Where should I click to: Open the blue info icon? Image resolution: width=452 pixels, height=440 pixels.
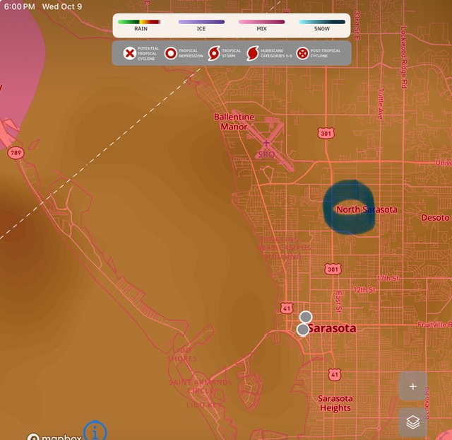point(95,431)
